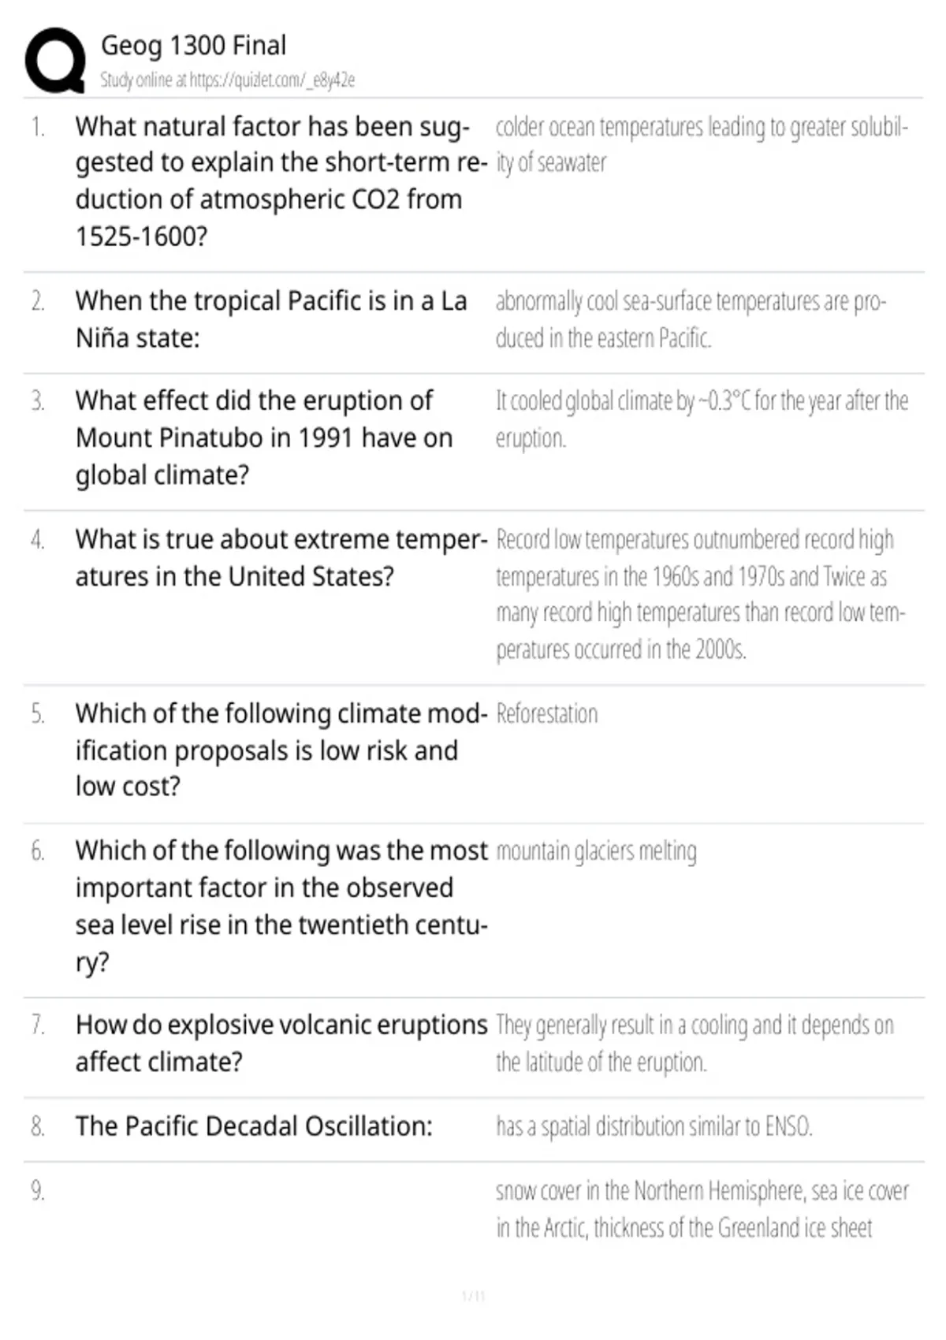Click the answer about colder ocean temperatures
The height and width of the screenshot is (1340, 946).
point(702,145)
